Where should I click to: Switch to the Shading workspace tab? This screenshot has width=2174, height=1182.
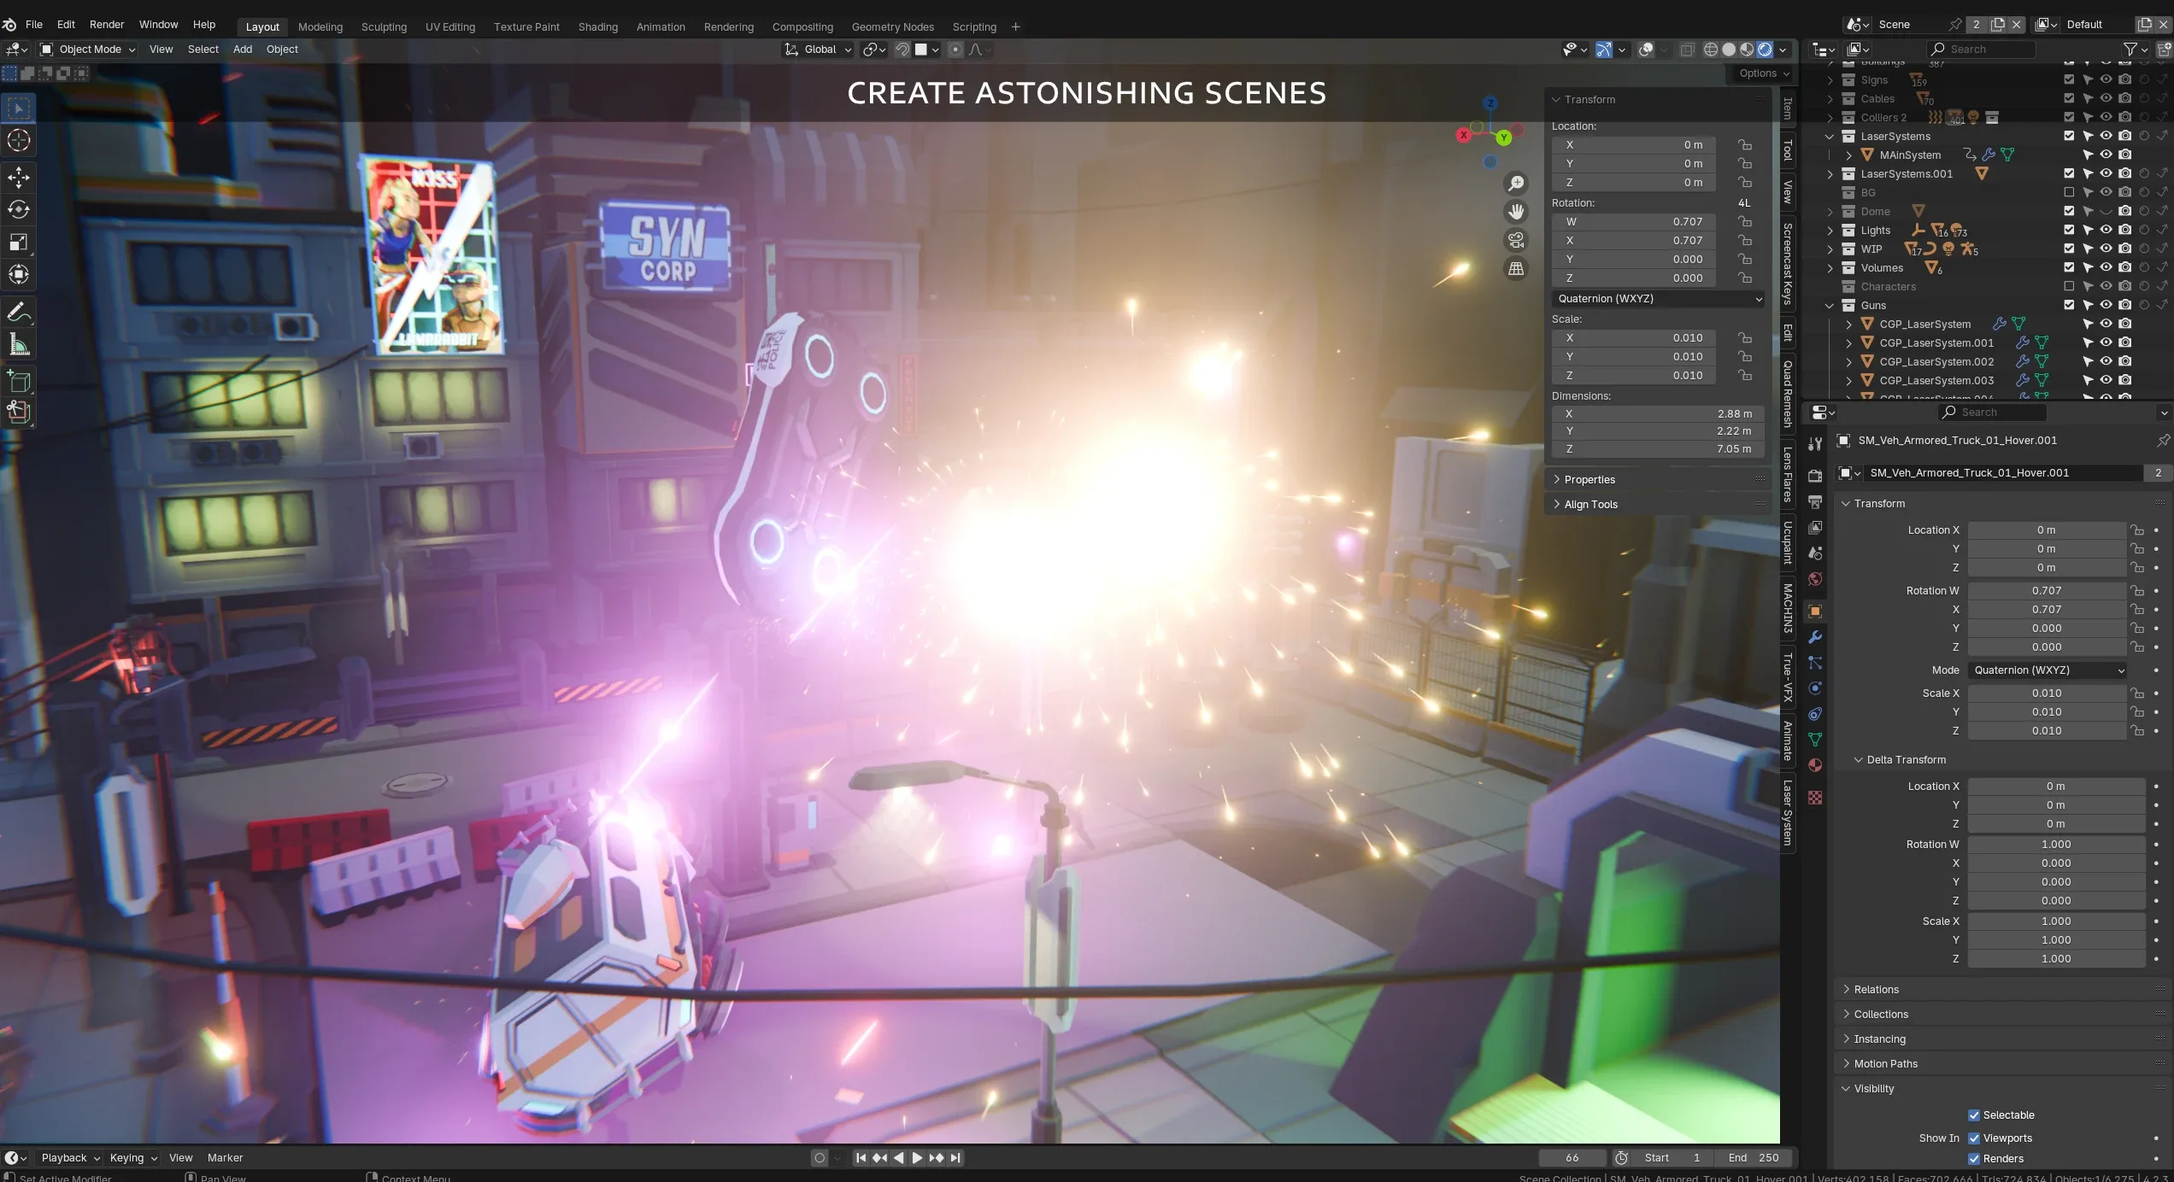[x=597, y=26]
